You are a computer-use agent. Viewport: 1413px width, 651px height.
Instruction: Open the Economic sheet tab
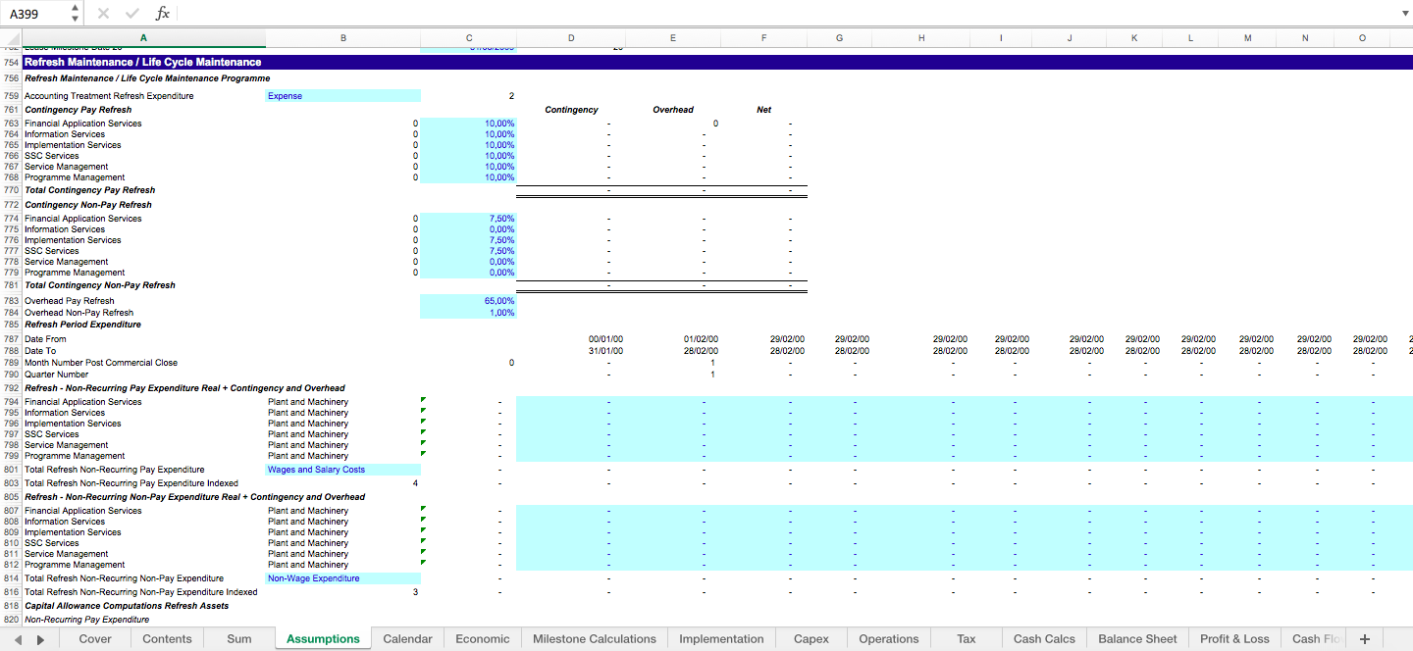coord(483,639)
